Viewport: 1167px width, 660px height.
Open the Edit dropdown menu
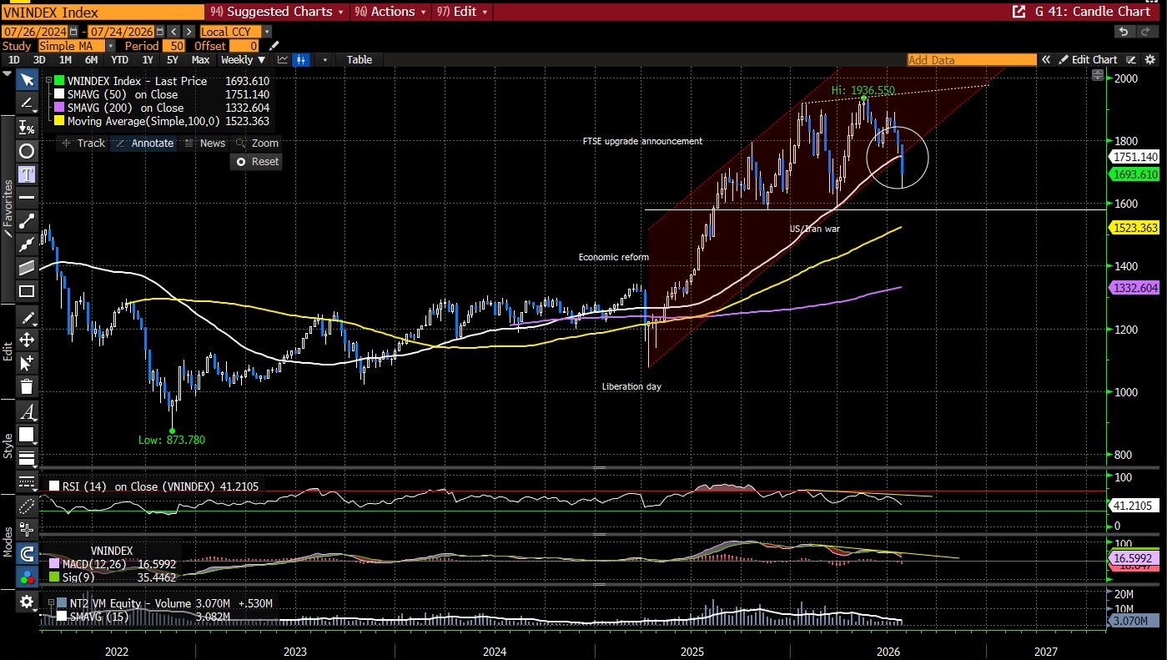pyautogui.click(x=462, y=12)
